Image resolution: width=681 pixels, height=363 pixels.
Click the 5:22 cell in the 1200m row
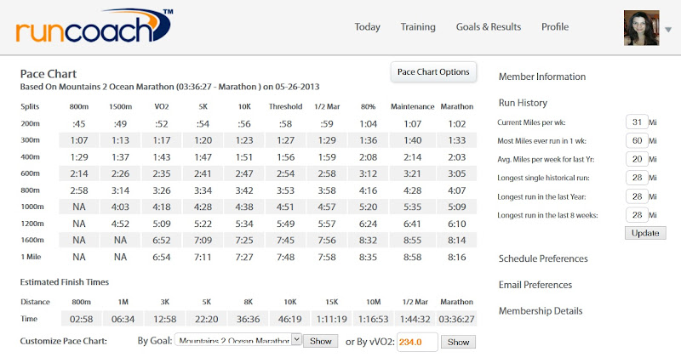(x=203, y=224)
